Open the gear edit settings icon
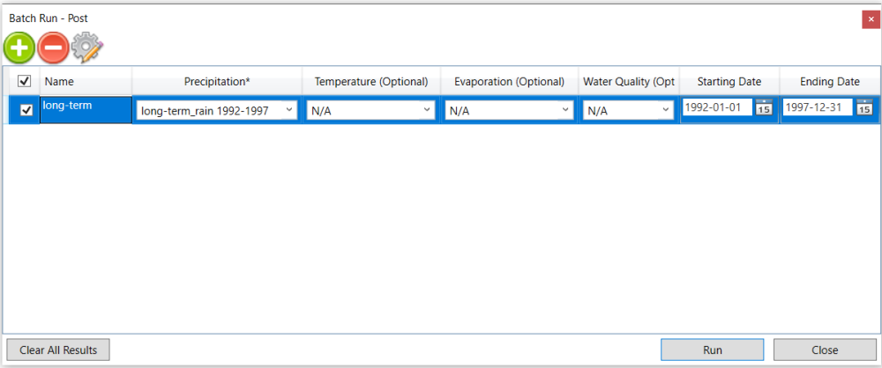 pos(87,48)
